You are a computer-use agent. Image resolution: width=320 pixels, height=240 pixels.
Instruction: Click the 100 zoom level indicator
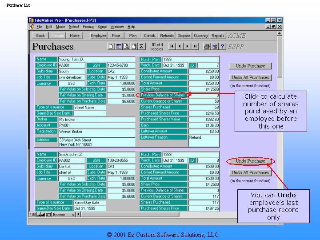[33, 215]
